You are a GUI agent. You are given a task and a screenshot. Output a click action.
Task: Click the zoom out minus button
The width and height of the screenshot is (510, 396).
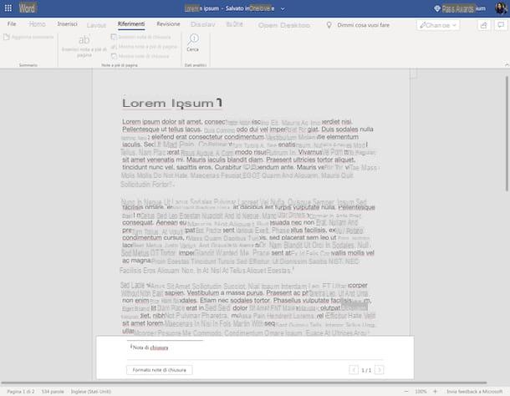406,392
